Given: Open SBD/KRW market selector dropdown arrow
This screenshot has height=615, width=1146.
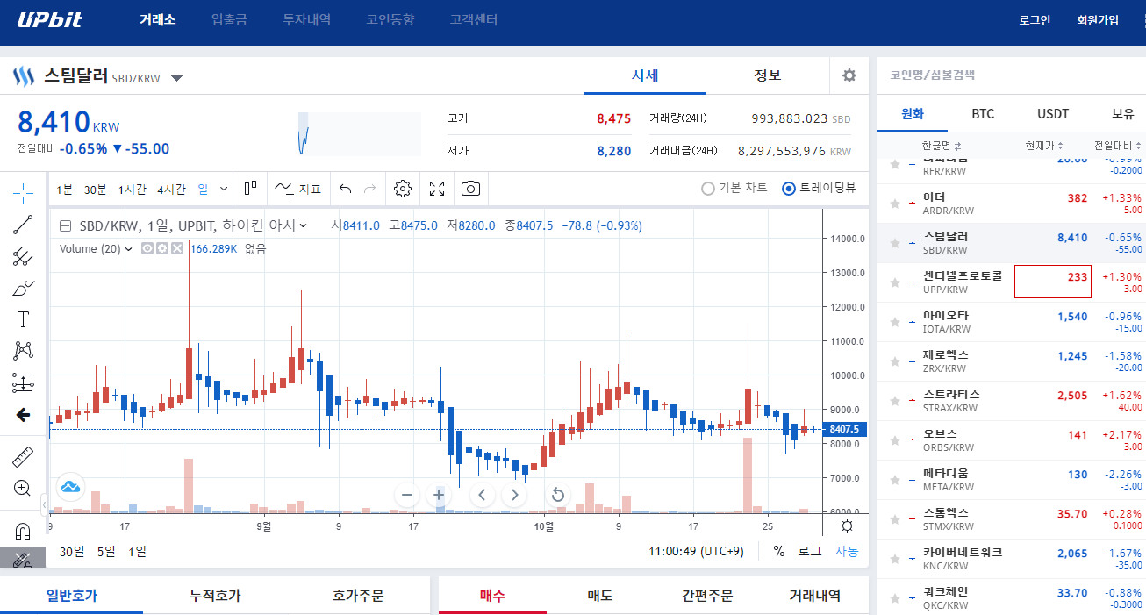Looking at the screenshot, I should pos(176,78).
